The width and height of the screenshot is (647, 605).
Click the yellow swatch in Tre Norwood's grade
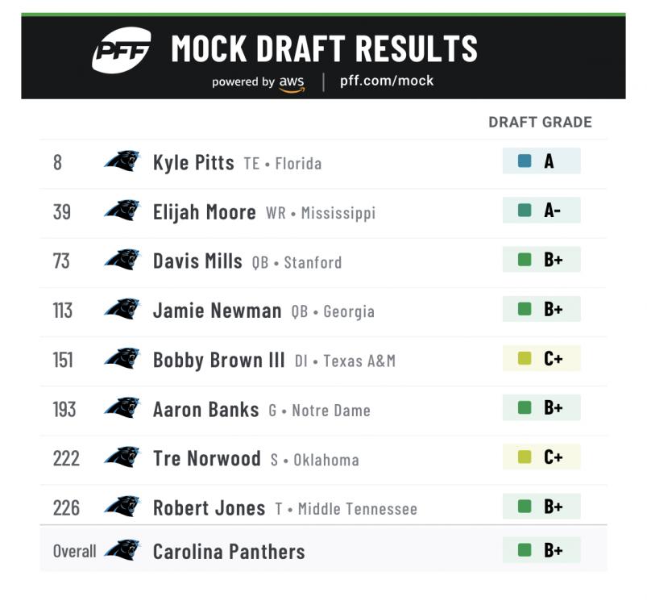(x=525, y=457)
